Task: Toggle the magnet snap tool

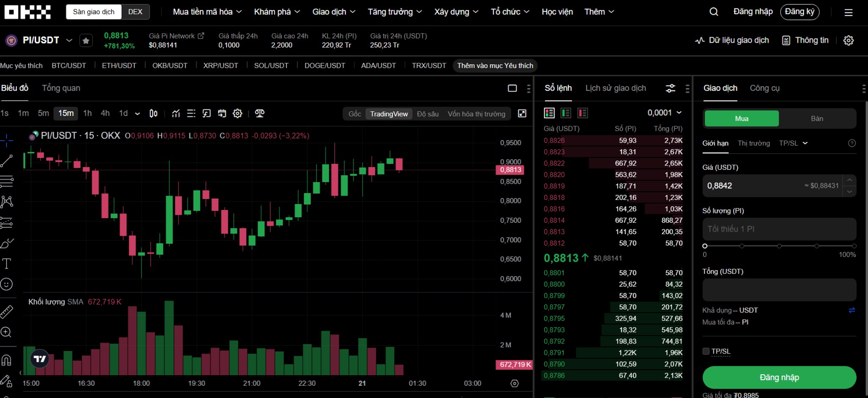Action: pyautogui.click(x=6, y=360)
